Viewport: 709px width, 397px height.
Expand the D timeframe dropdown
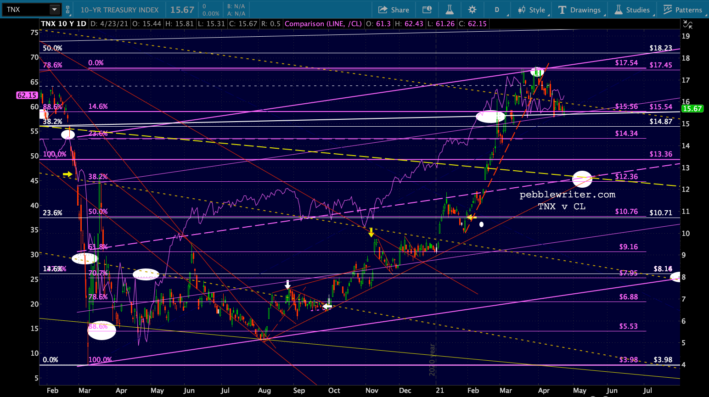point(497,10)
